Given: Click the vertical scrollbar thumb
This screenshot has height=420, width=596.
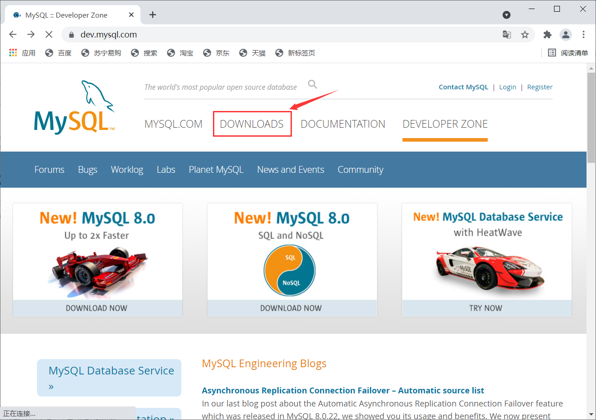Looking at the screenshot, I should 591,117.
